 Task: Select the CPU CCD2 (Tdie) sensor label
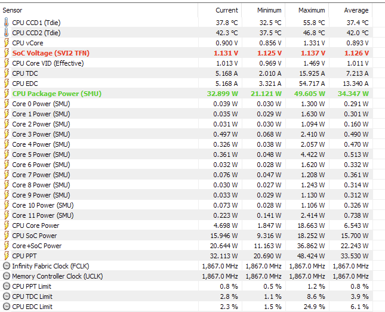click(x=36, y=33)
